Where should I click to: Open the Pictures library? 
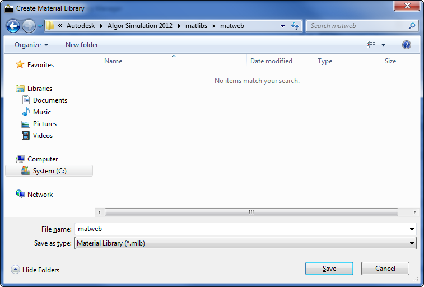tap(45, 124)
